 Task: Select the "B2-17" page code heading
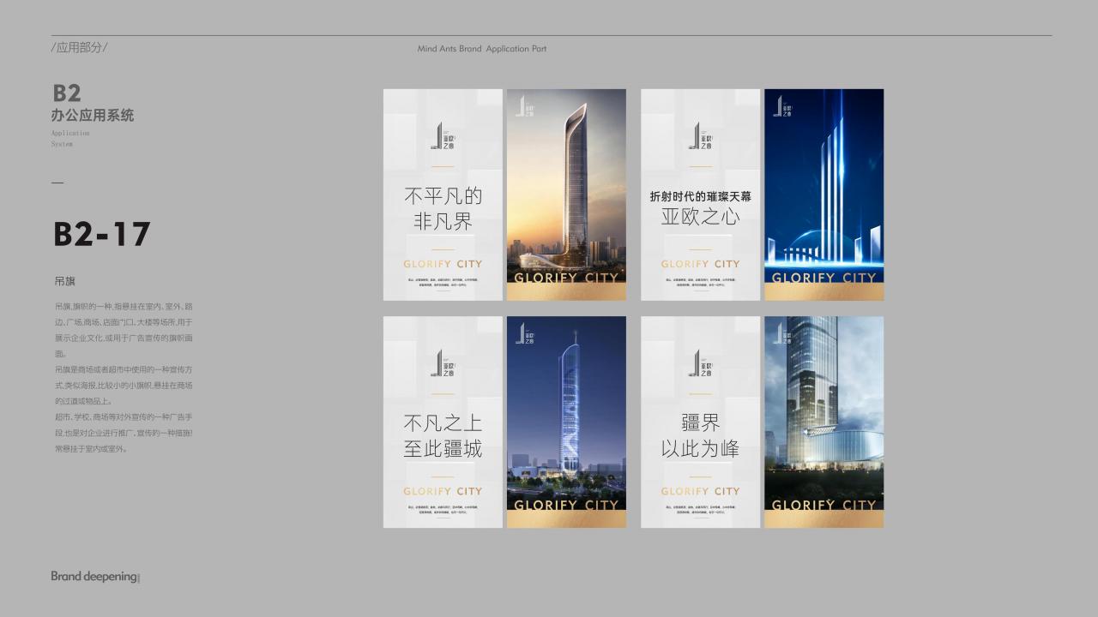click(x=102, y=234)
